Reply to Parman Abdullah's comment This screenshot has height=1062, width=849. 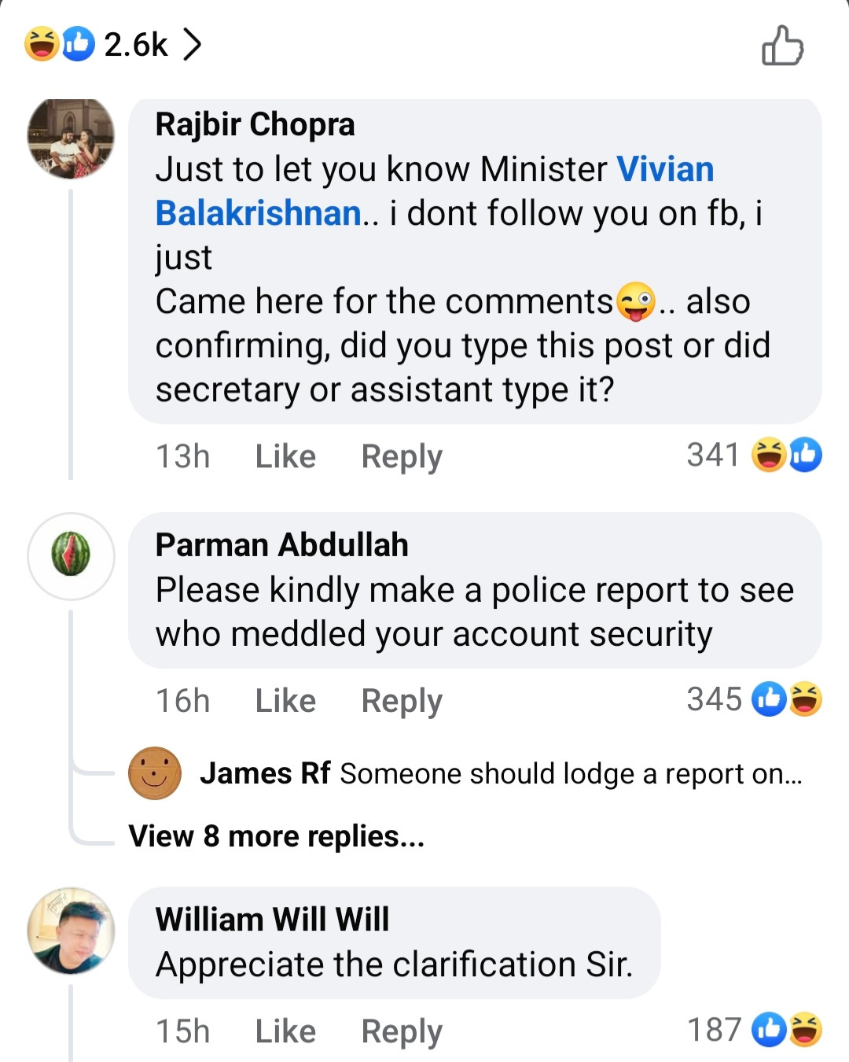pyautogui.click(x=402, y=701)
